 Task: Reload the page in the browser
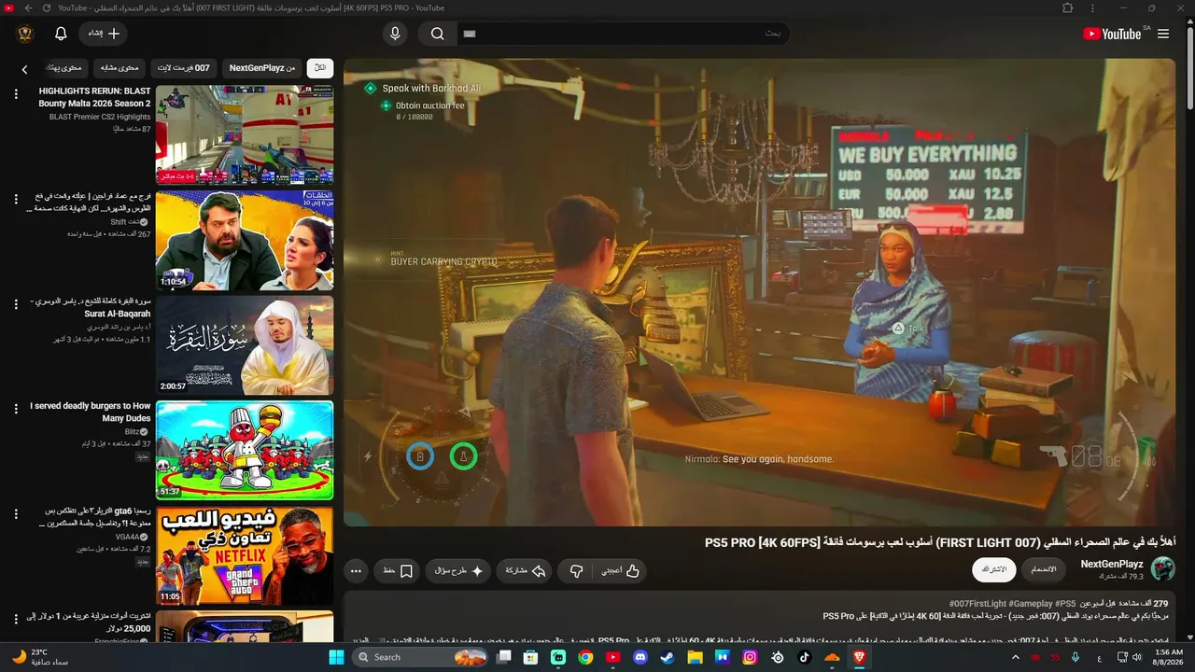click(46, 7)
